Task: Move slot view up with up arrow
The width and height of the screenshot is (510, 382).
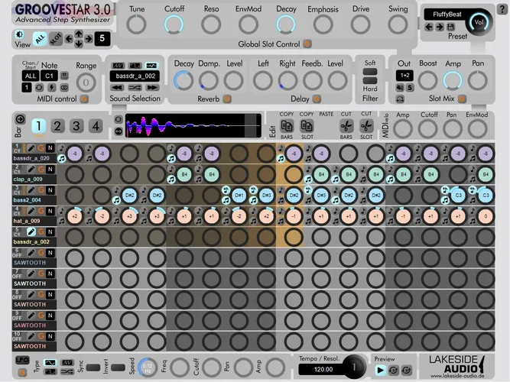Action: click(79, 34)
